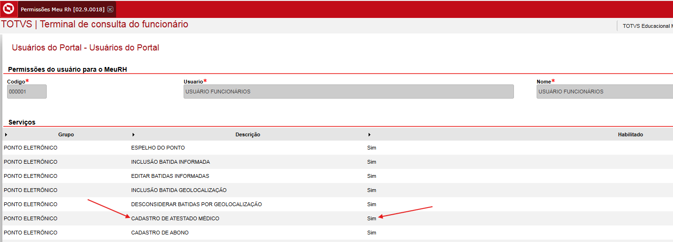Image resolution: width=673 pixels, height=242 pixels.
Task: Toggle Habilitado for ESPELHO DO PONTO
Action: 372,148
